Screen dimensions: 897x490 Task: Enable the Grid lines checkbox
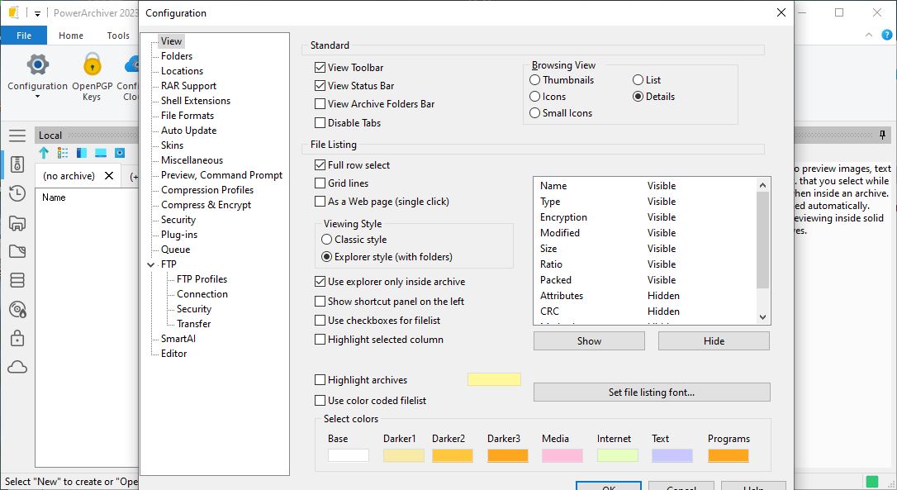[x=320, y=183]
